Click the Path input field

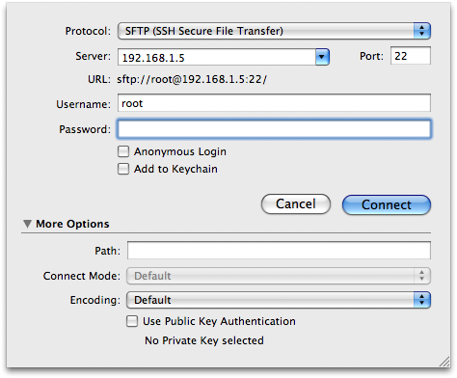(x=279, y=251)
